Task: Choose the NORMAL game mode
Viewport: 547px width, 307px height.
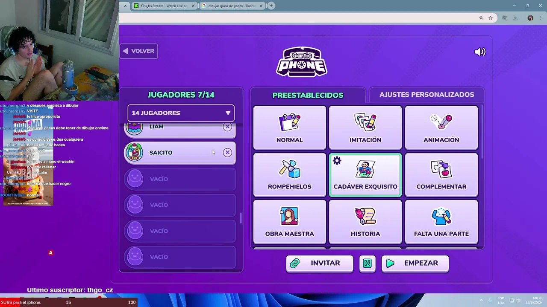Action: 289,128
